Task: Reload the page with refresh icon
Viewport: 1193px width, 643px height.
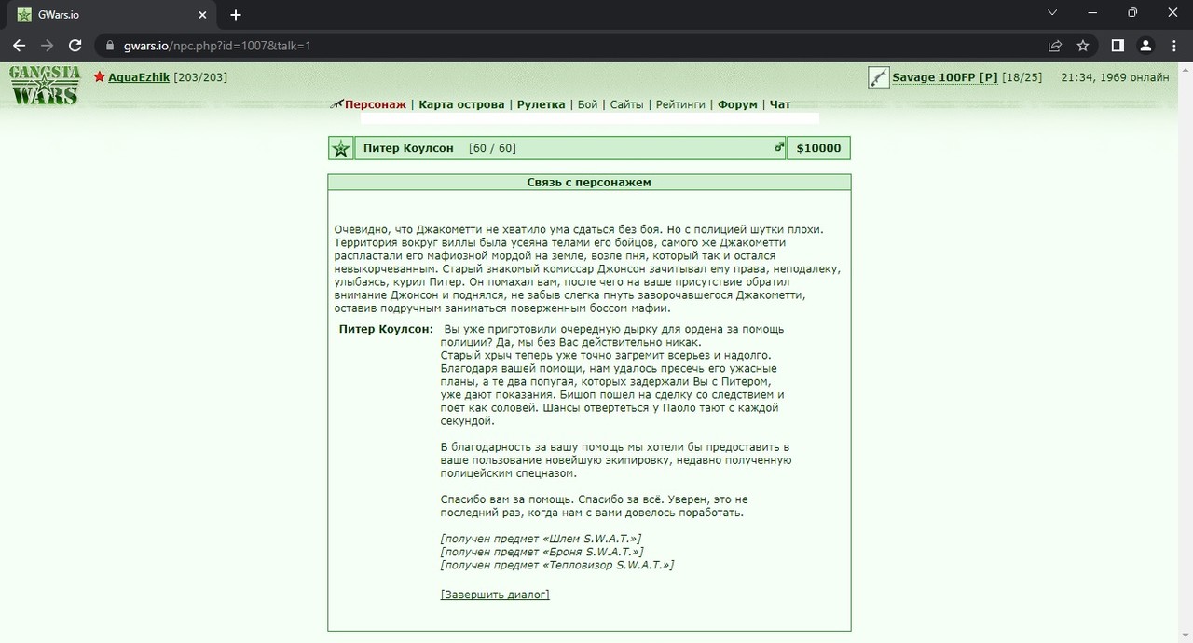Action: click(75, 45)
